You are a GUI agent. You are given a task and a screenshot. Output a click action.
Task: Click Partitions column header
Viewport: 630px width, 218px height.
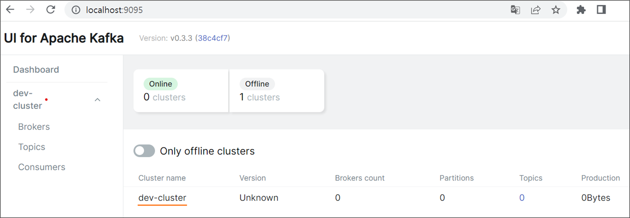point(456,178)
